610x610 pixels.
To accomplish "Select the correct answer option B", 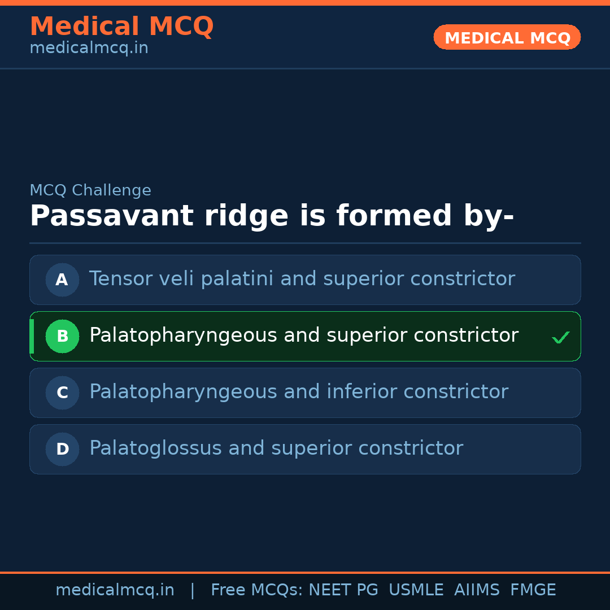I will tap(305, 336).
